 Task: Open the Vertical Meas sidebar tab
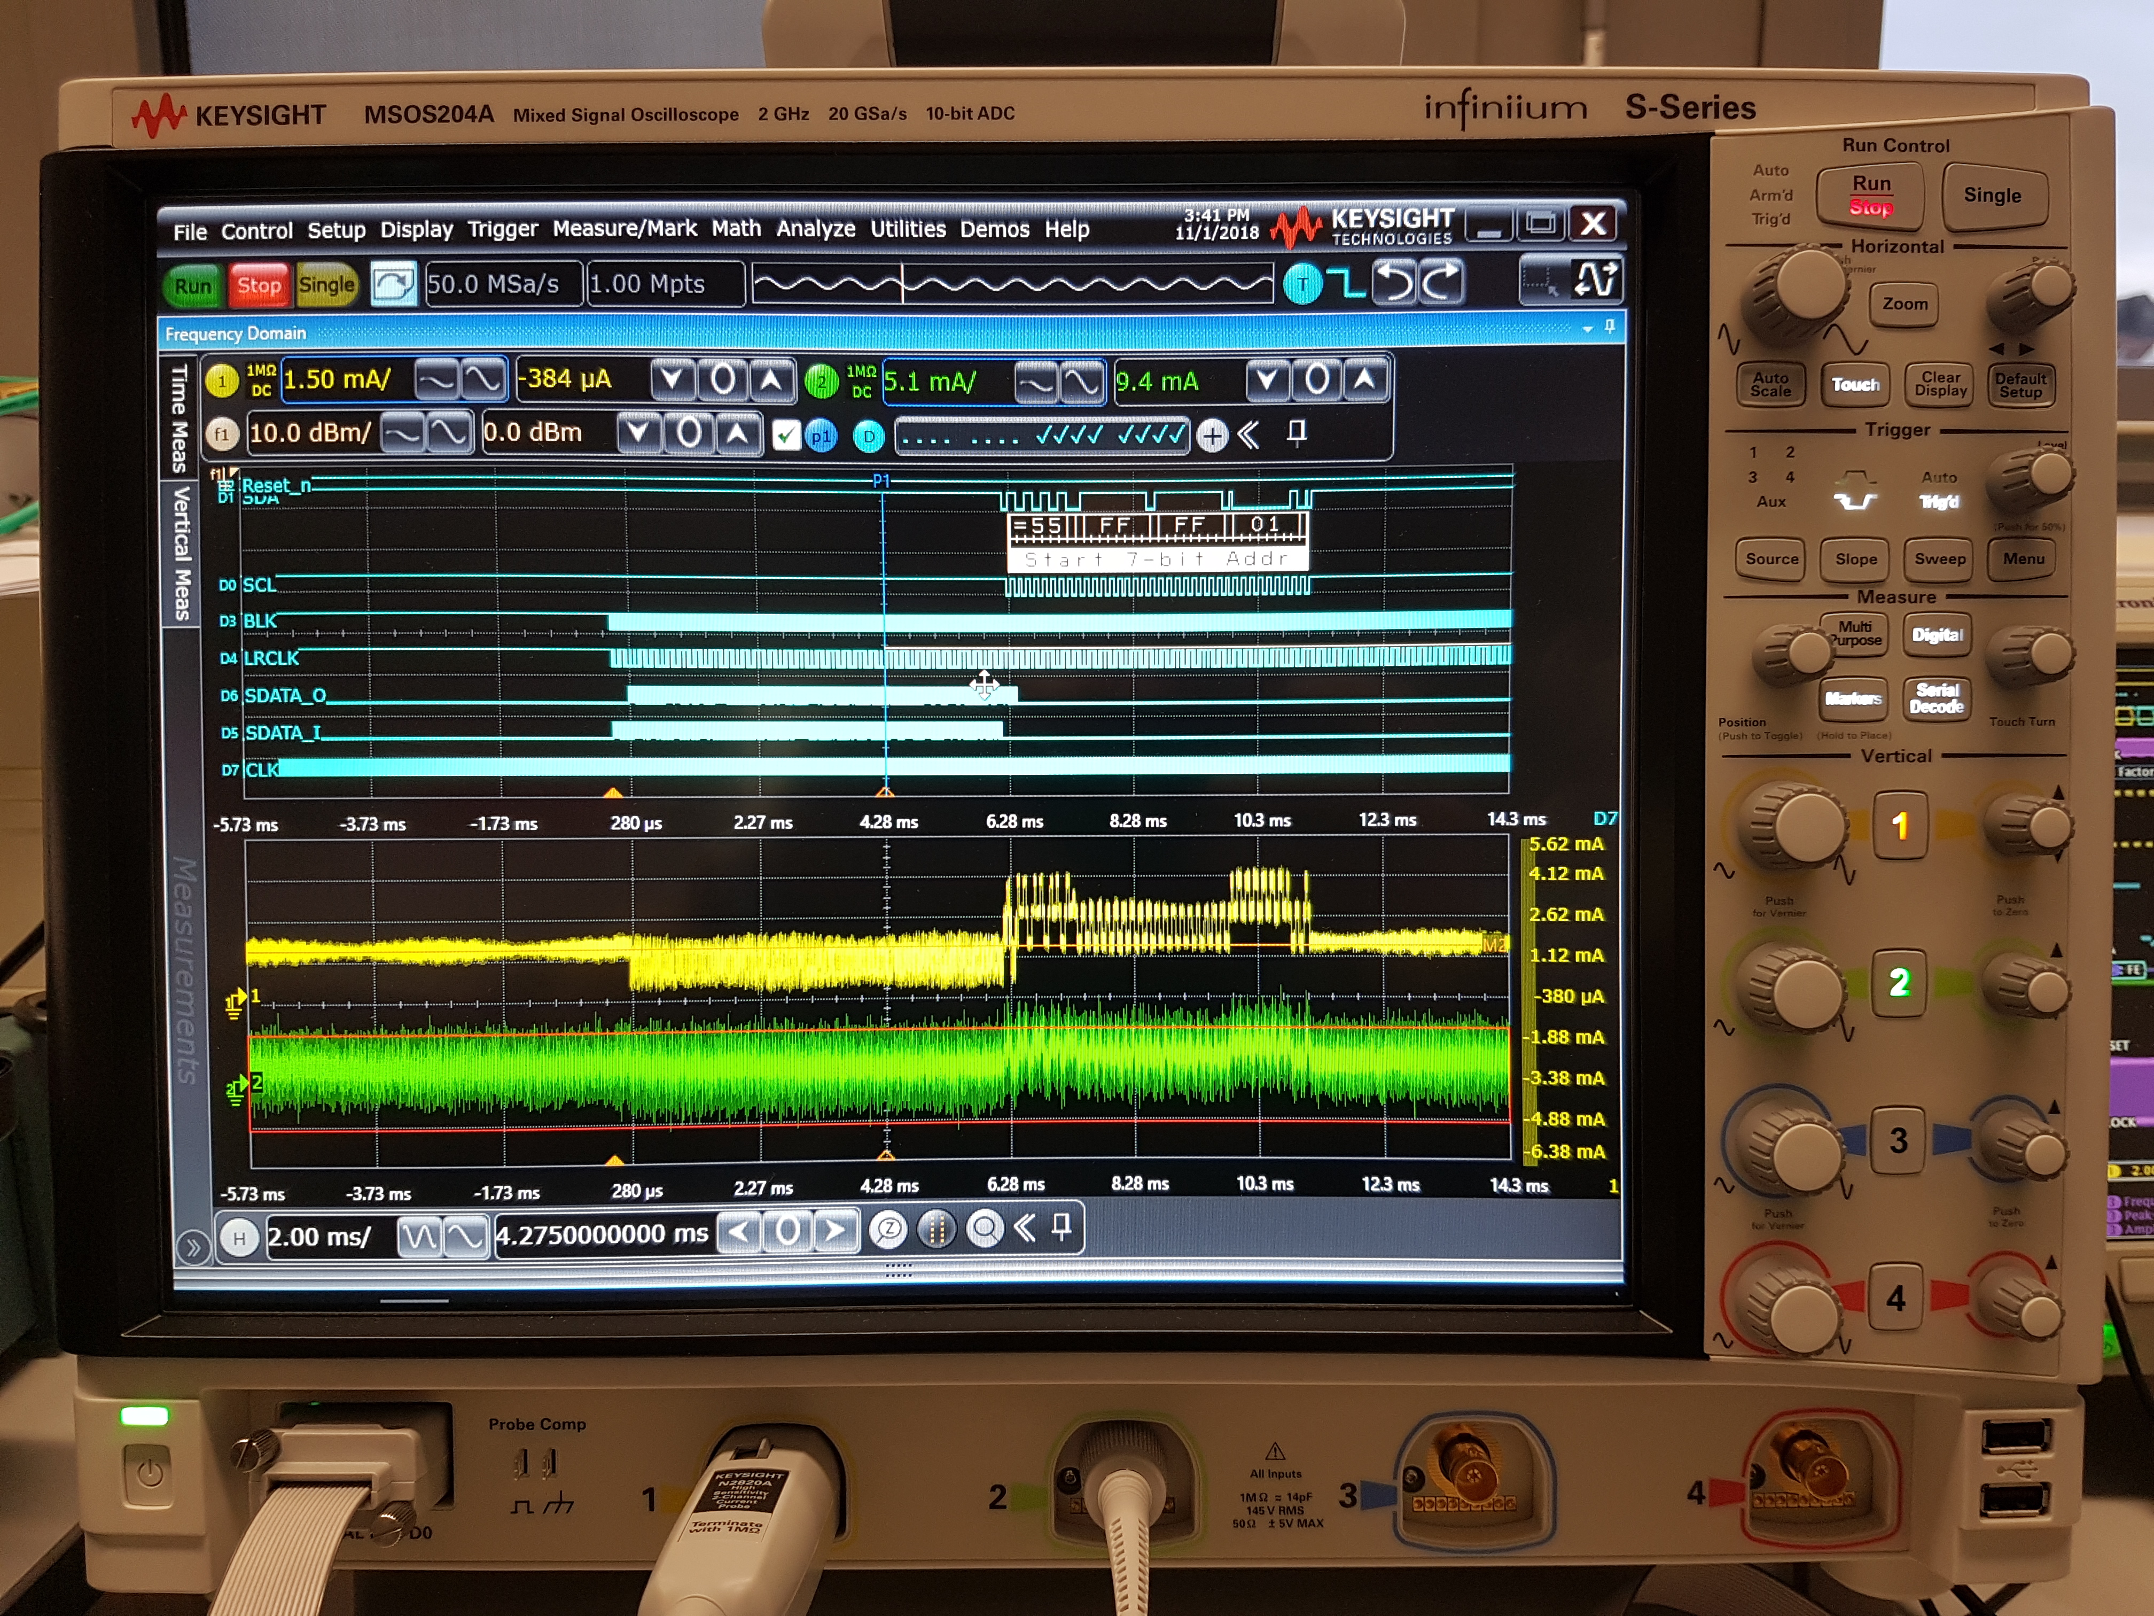pyautogui.click(x=181, y=553)
